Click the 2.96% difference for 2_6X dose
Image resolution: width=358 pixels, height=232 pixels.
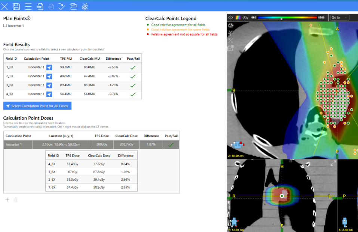pos(126,180)
